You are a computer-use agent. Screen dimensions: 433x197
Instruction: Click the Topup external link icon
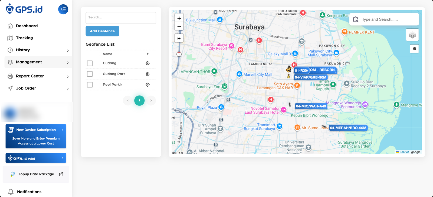pos(61,174)
